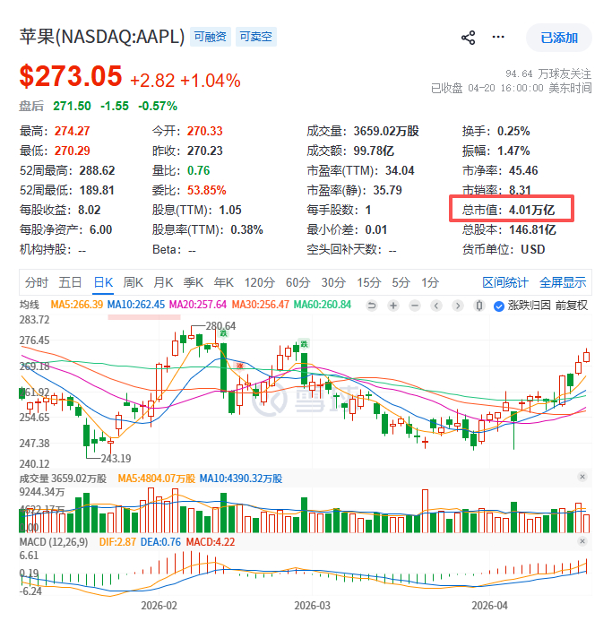Click the volume MA5:4804.07万股 label
The width and height of the screenshot is (612, 621).
pyautogui.click(x=157, y=479)
